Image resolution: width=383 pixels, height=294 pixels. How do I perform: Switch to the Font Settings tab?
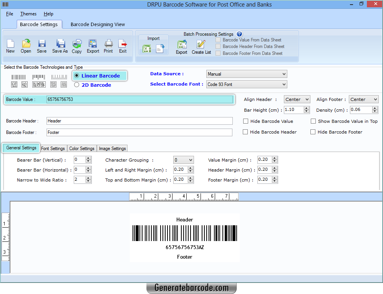[53, 148]
